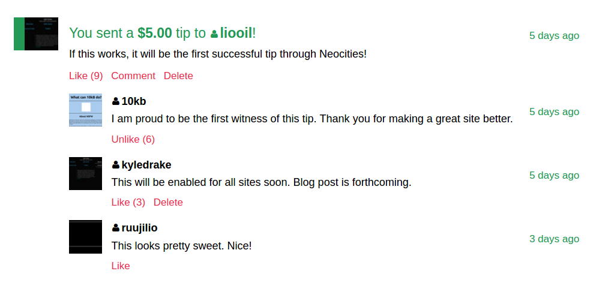The image size is (599, 292).
Task: Click the person icon next to 10kb
Action: (x=116, y=101)
